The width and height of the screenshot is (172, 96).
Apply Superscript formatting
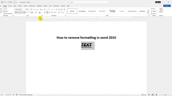tap(29, 13)
